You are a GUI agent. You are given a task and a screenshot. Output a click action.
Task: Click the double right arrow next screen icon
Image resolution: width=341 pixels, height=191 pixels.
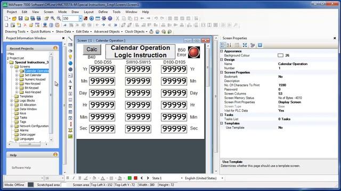coord(116,25)
